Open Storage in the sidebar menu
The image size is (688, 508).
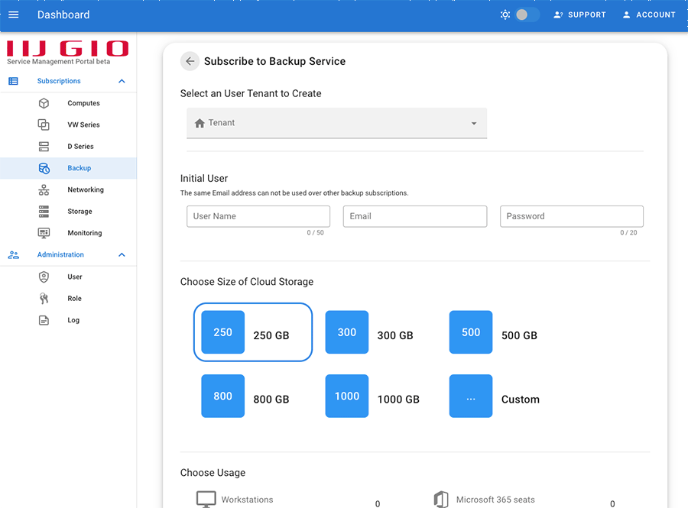click(x=80, y=212)
